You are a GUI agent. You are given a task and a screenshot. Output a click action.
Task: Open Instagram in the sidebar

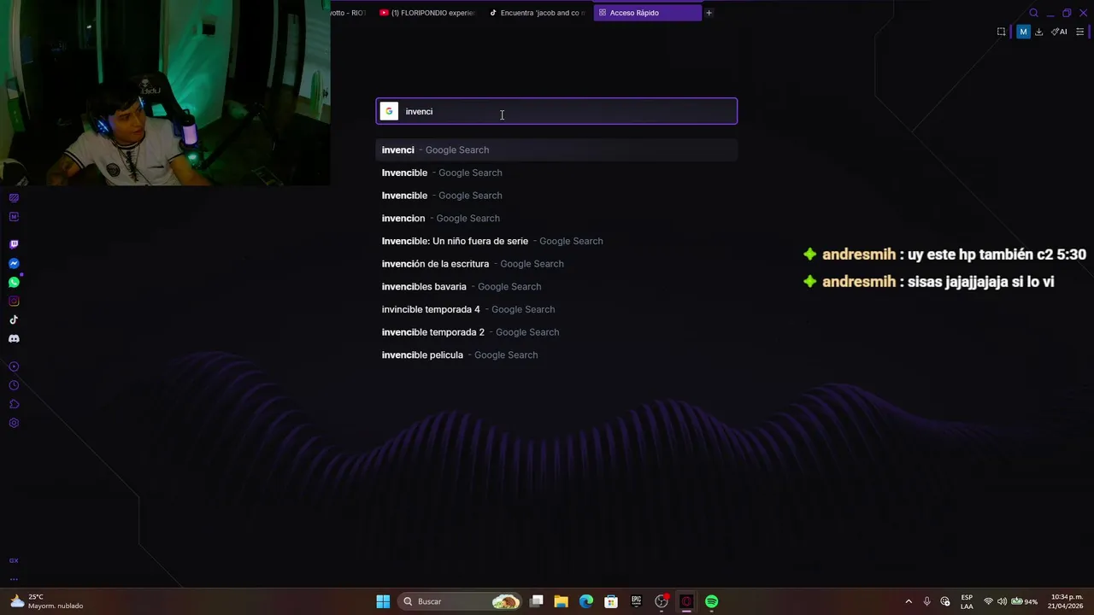click(x=14, y=301)
